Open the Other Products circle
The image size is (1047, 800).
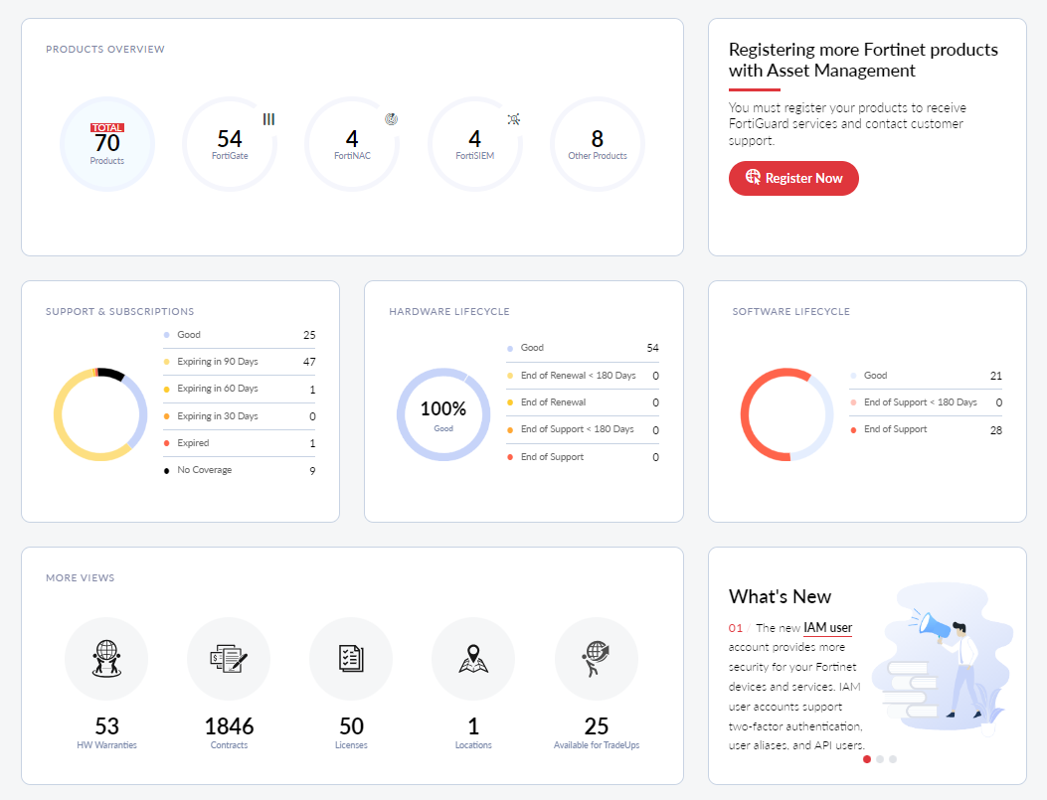point(597,144)
